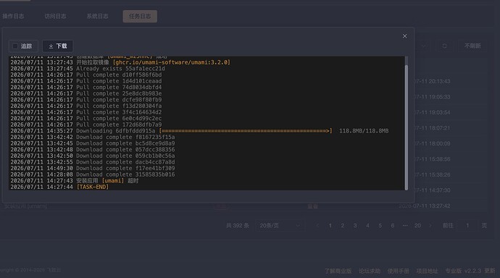Go to pagination page 2
Viewport: 500px width, 278px height.
click(x=343, y=225)
